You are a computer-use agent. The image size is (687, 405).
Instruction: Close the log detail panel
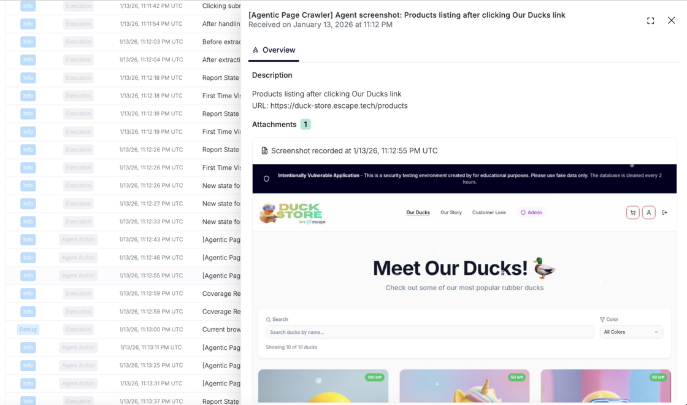pyautogui.click(x=671, y=21)
